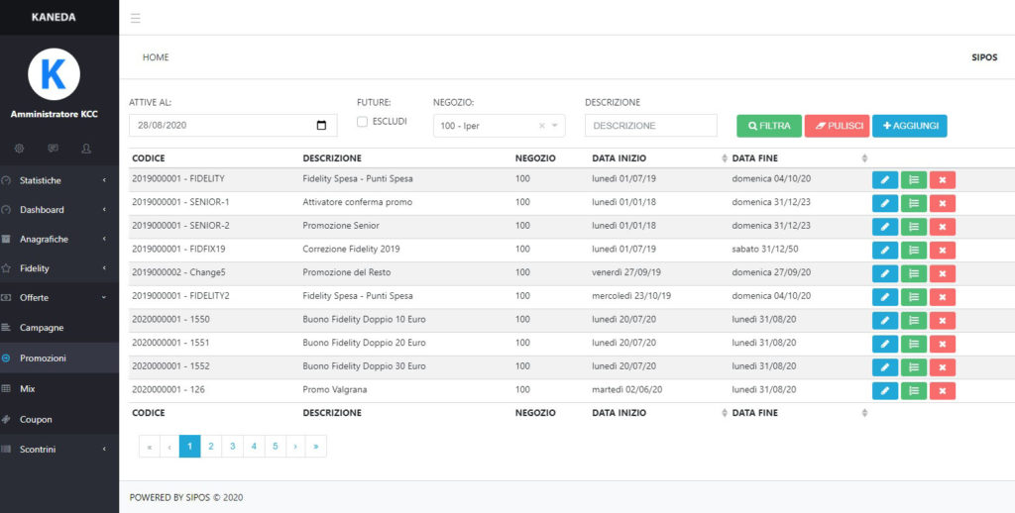Edit the FIDELITY promotion with pencil icon
Screen dimensions: 1015x513
[x=884, y=179]
